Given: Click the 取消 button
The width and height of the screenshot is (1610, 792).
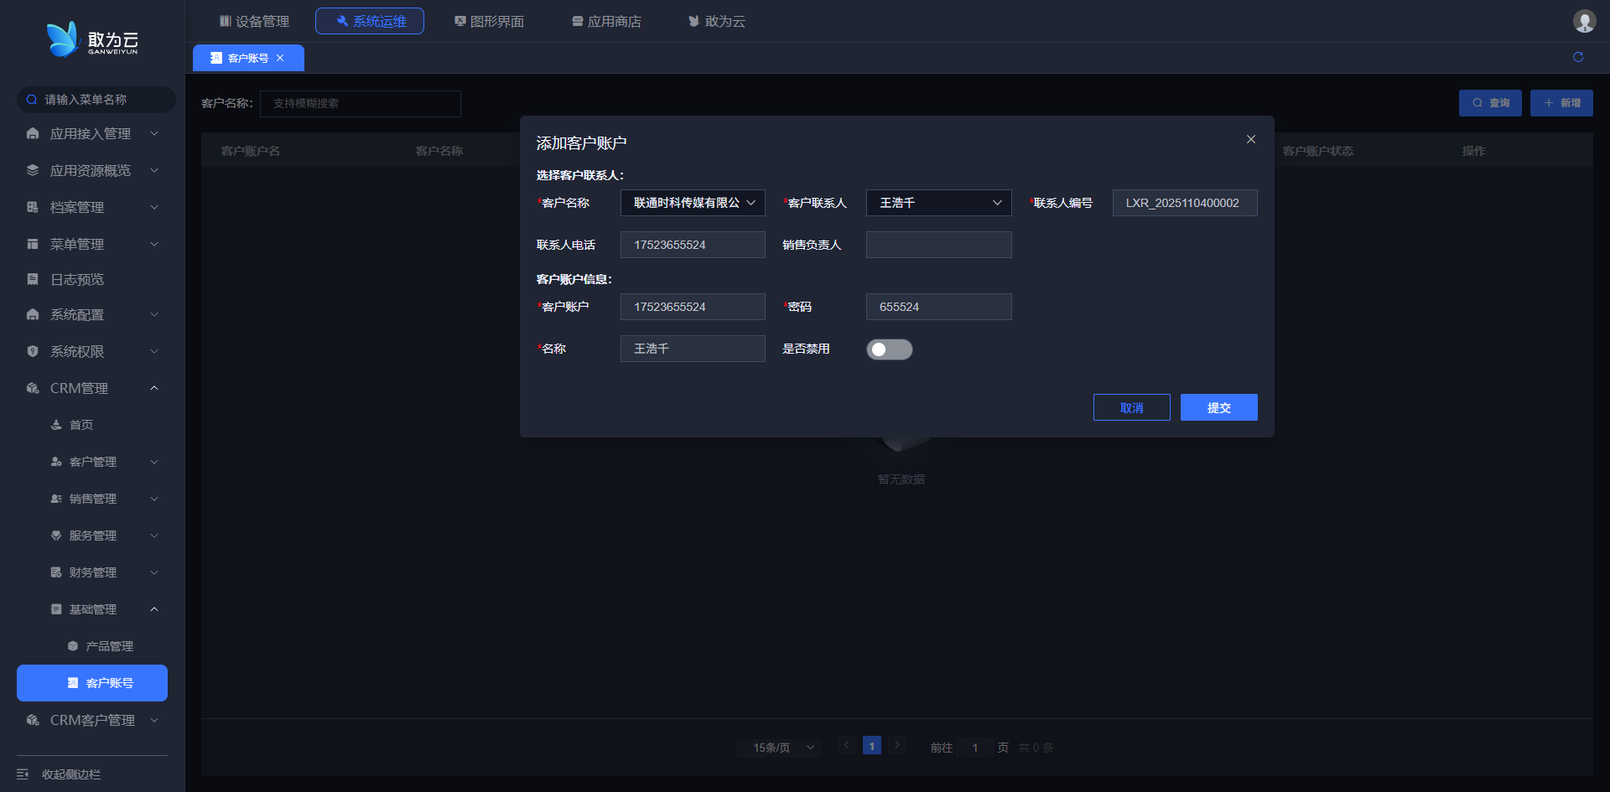Looking at the screenshot, I should click(1131, 407).
